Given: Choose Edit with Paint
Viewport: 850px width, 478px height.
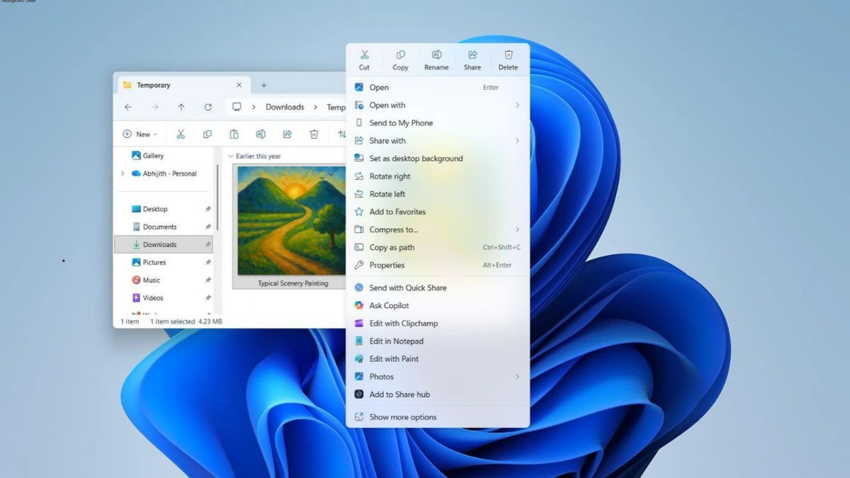Looking at the screenshot, I should (438, 358).
